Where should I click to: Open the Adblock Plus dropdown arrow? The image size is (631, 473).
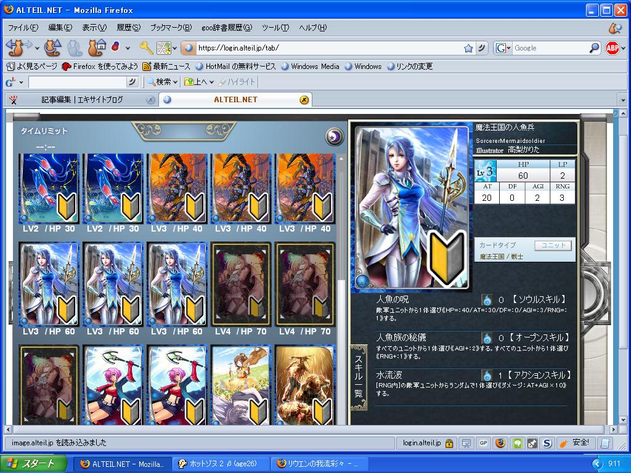click(x=624, y=48)
